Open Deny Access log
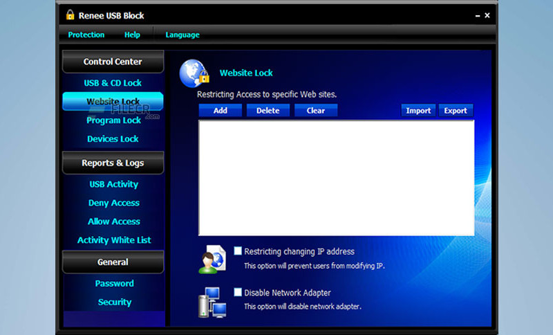 tap(114, 203)
